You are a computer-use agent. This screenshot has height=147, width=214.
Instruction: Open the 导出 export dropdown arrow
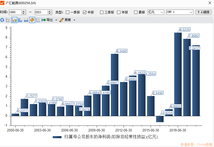pos(56,20)
